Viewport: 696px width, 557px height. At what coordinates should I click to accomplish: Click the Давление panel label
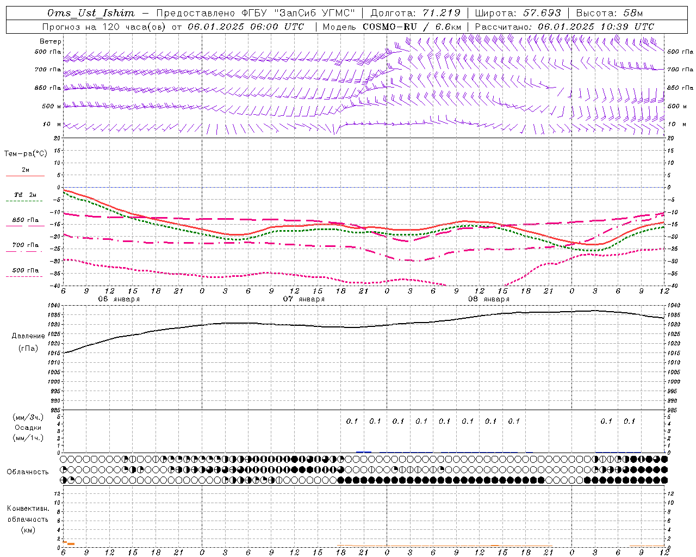[x=28, y=336]
